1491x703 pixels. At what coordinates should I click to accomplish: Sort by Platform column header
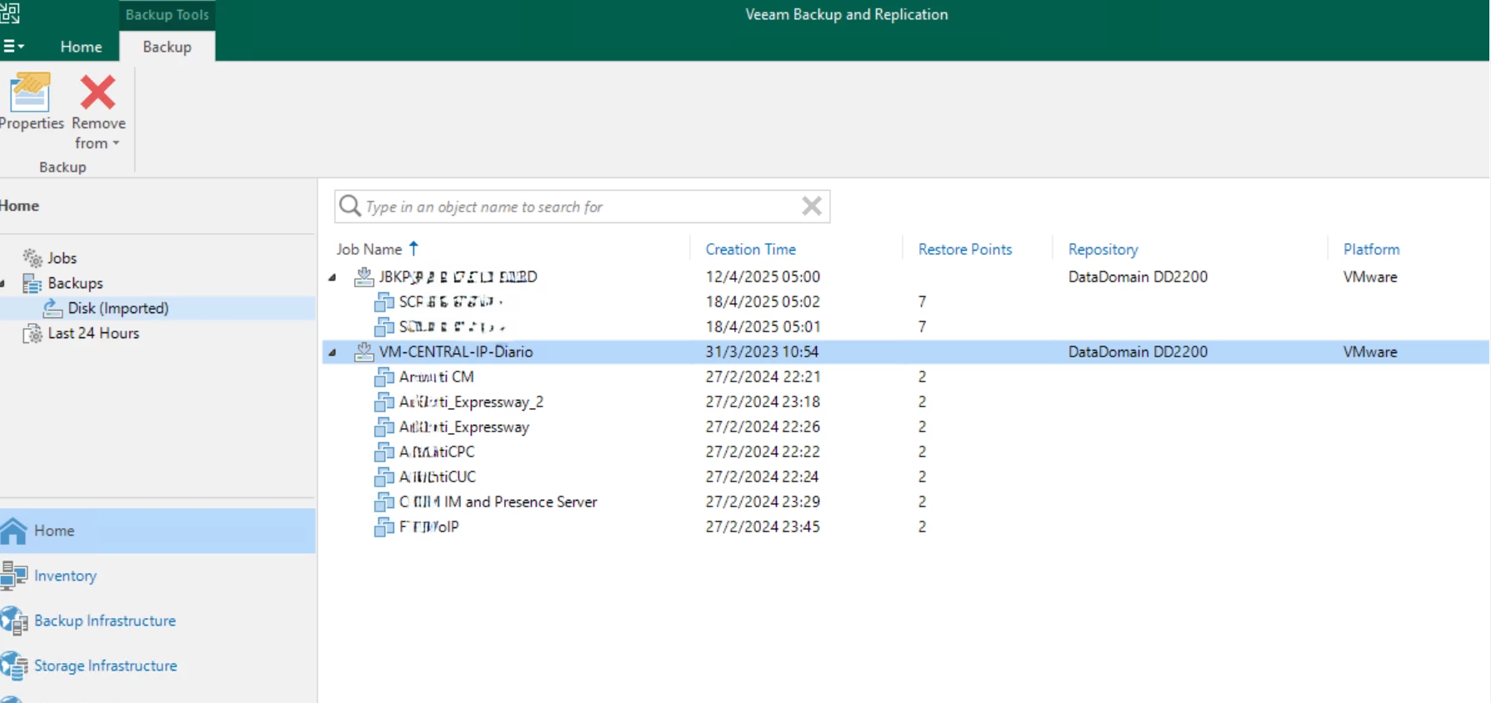point(1371,249)
